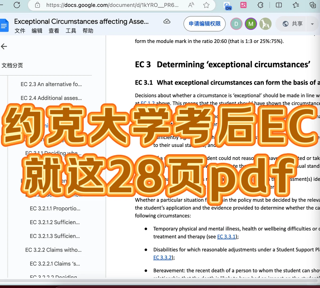320x288 pixels.
Task: Jump to outline item EC 3.2.1.3 Sufficien...
Action: point(55,236)
